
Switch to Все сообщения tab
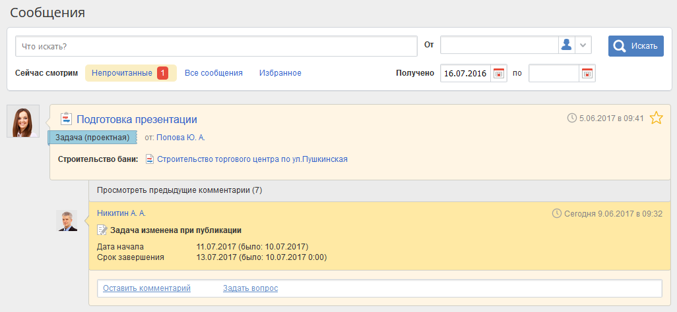pyautogui.click(x=213, y=73)
